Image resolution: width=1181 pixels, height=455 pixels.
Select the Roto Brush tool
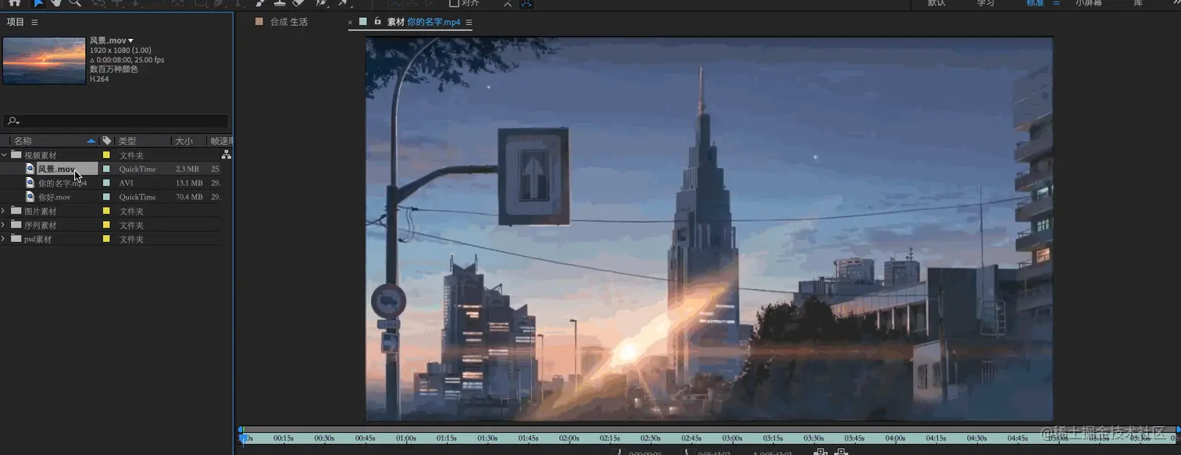(320, 3)
